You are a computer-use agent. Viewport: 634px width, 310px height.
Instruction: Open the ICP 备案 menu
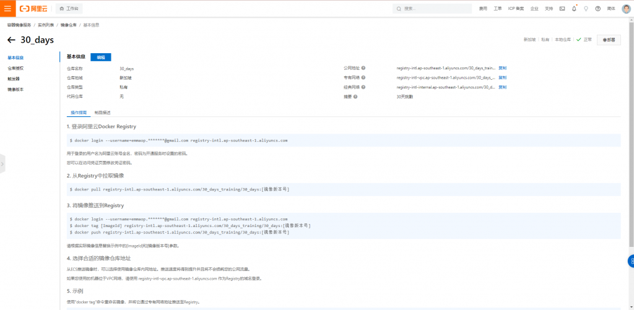point(516,9)
